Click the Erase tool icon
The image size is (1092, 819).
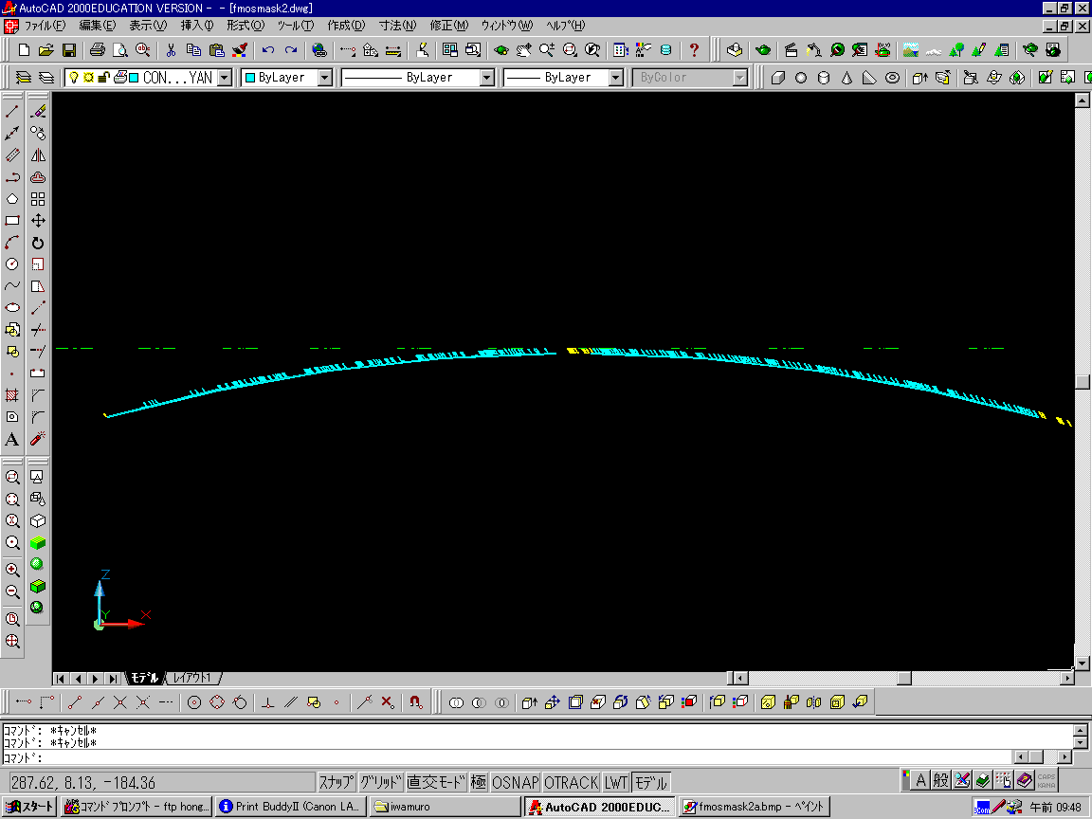click(38, 112)
